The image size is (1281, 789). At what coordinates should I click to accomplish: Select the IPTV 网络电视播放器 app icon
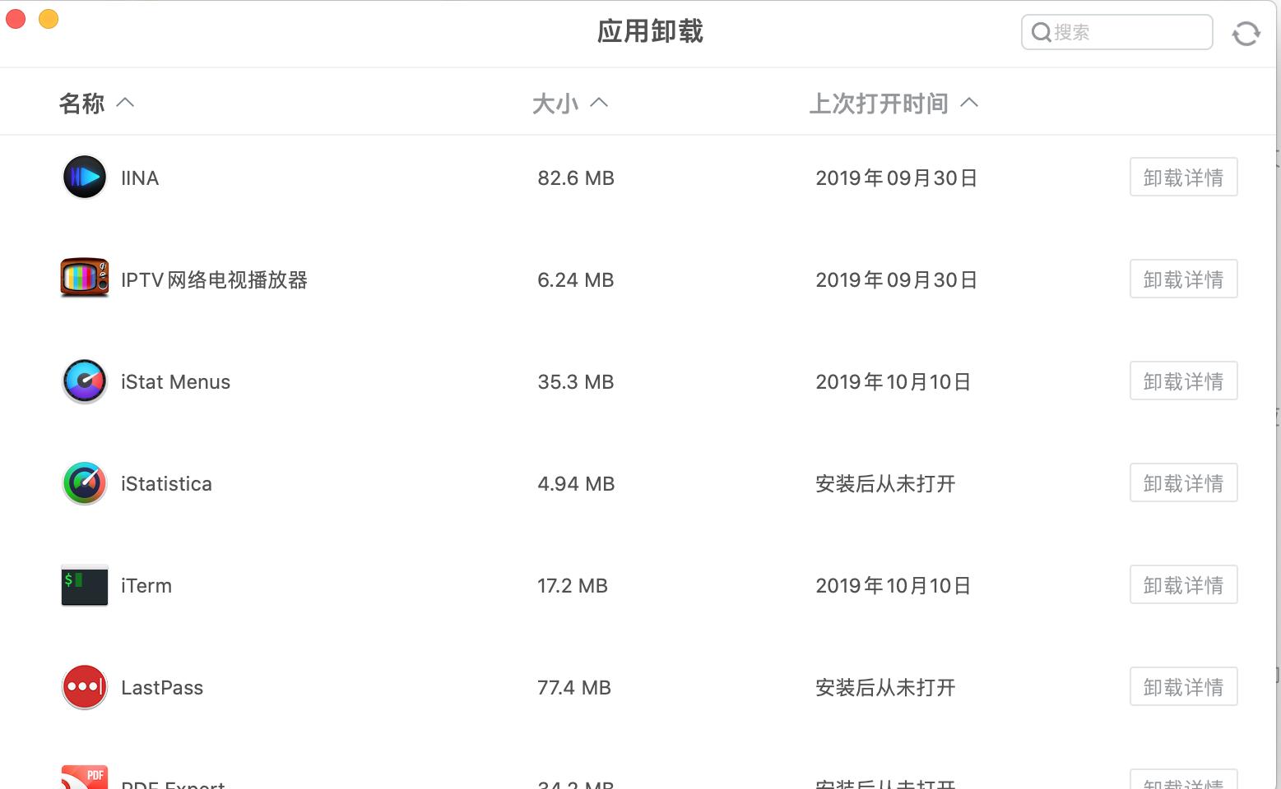click(x=84, y=279)
